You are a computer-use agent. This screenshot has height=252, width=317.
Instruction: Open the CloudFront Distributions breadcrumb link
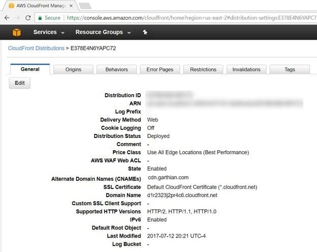(x=36, y=48)
